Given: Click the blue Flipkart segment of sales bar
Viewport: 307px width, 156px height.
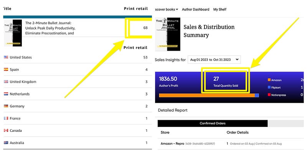Looking at the screenshot, I should click(x=257, y=95).
